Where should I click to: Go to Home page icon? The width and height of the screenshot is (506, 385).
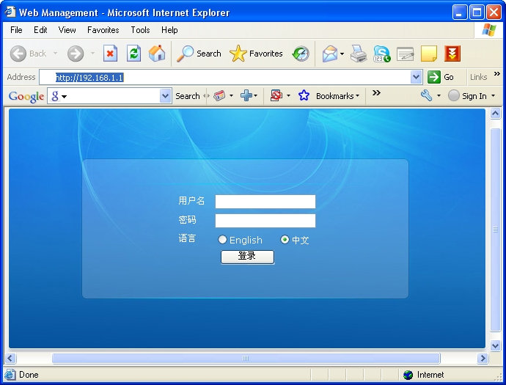(157, 54)
